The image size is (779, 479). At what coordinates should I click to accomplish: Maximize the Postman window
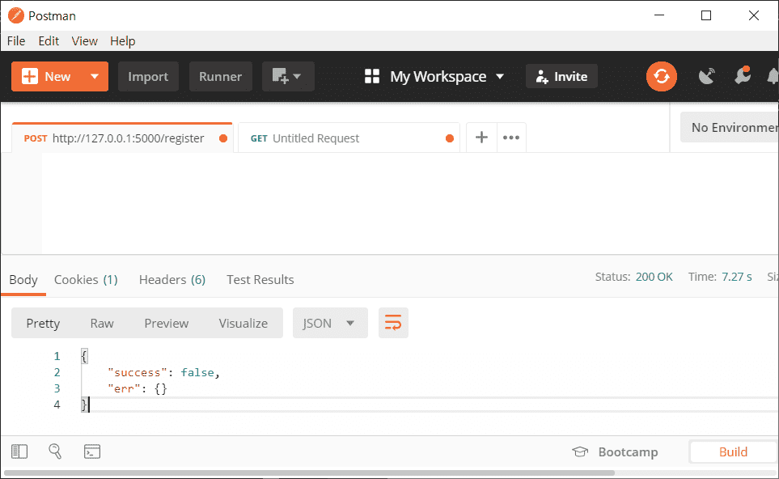tap(706, 15)
